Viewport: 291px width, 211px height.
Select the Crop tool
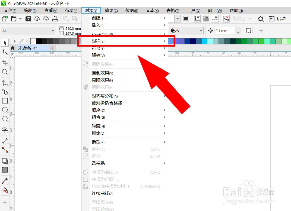(5, 63)
